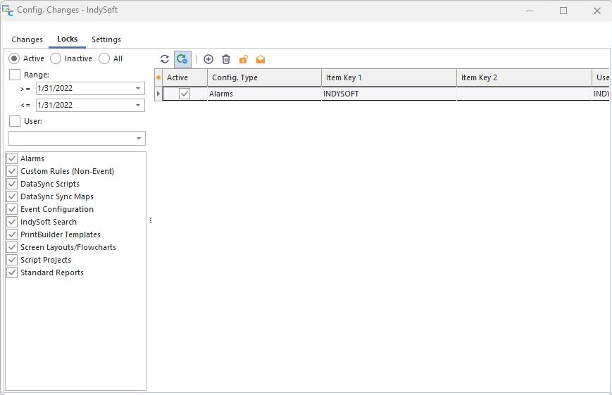This screenshot has height=395, width=612.
Task: Click the row indicator arrow for Alarms row
Action: pos(158,94)
